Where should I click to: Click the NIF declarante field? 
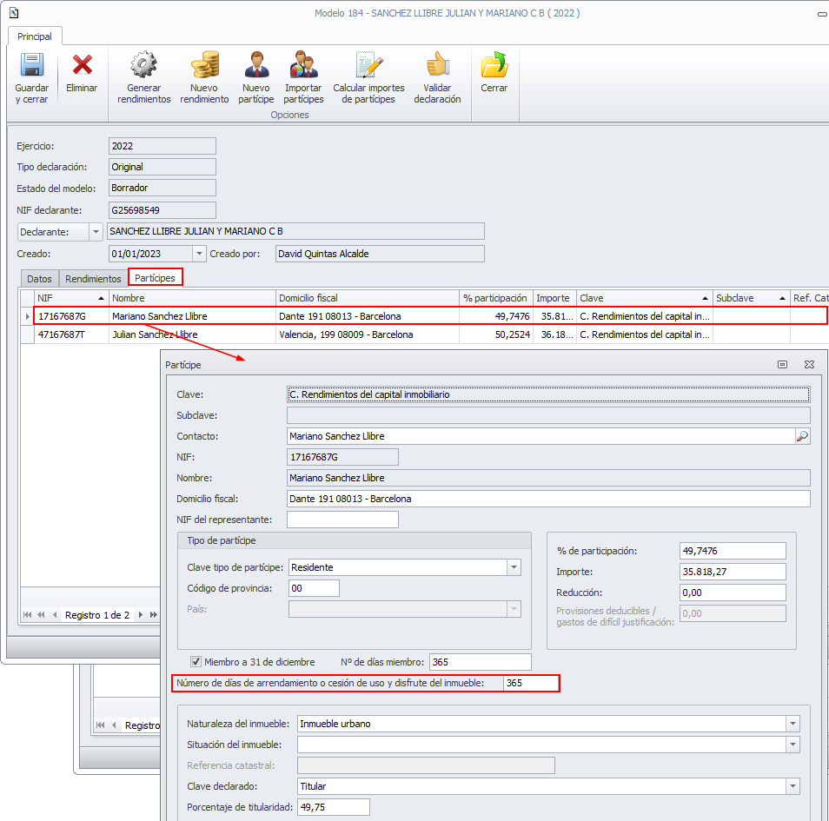tap(162, 210)
